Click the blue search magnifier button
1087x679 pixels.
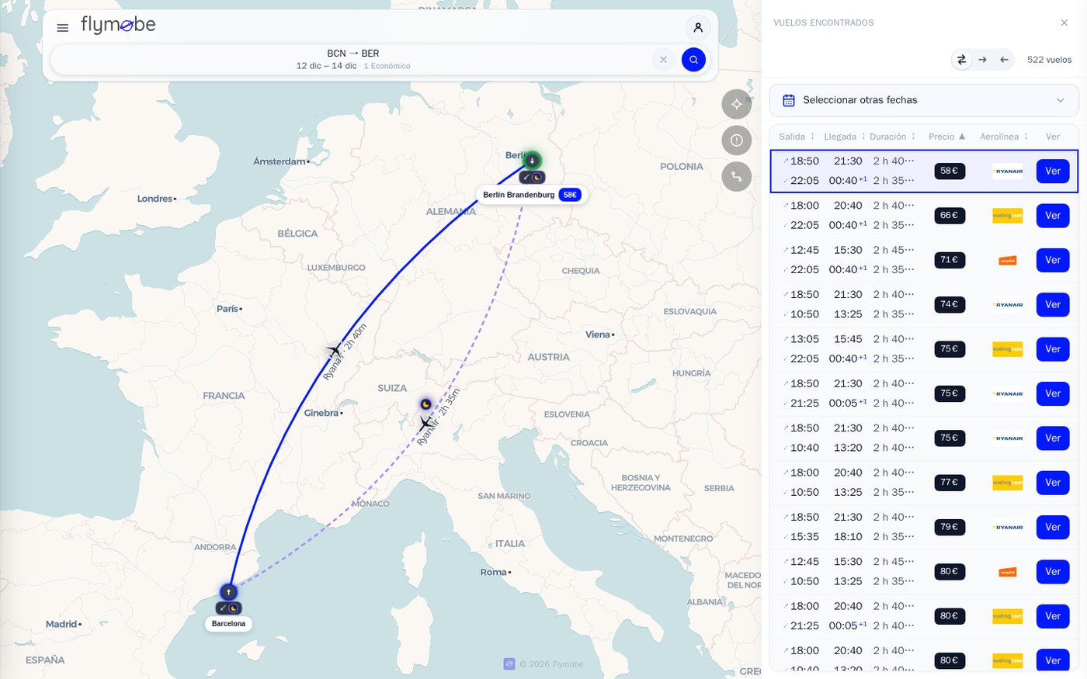(x=693, y=60)
